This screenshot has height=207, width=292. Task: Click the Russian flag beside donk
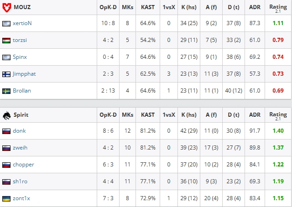(x=6, y=131)
